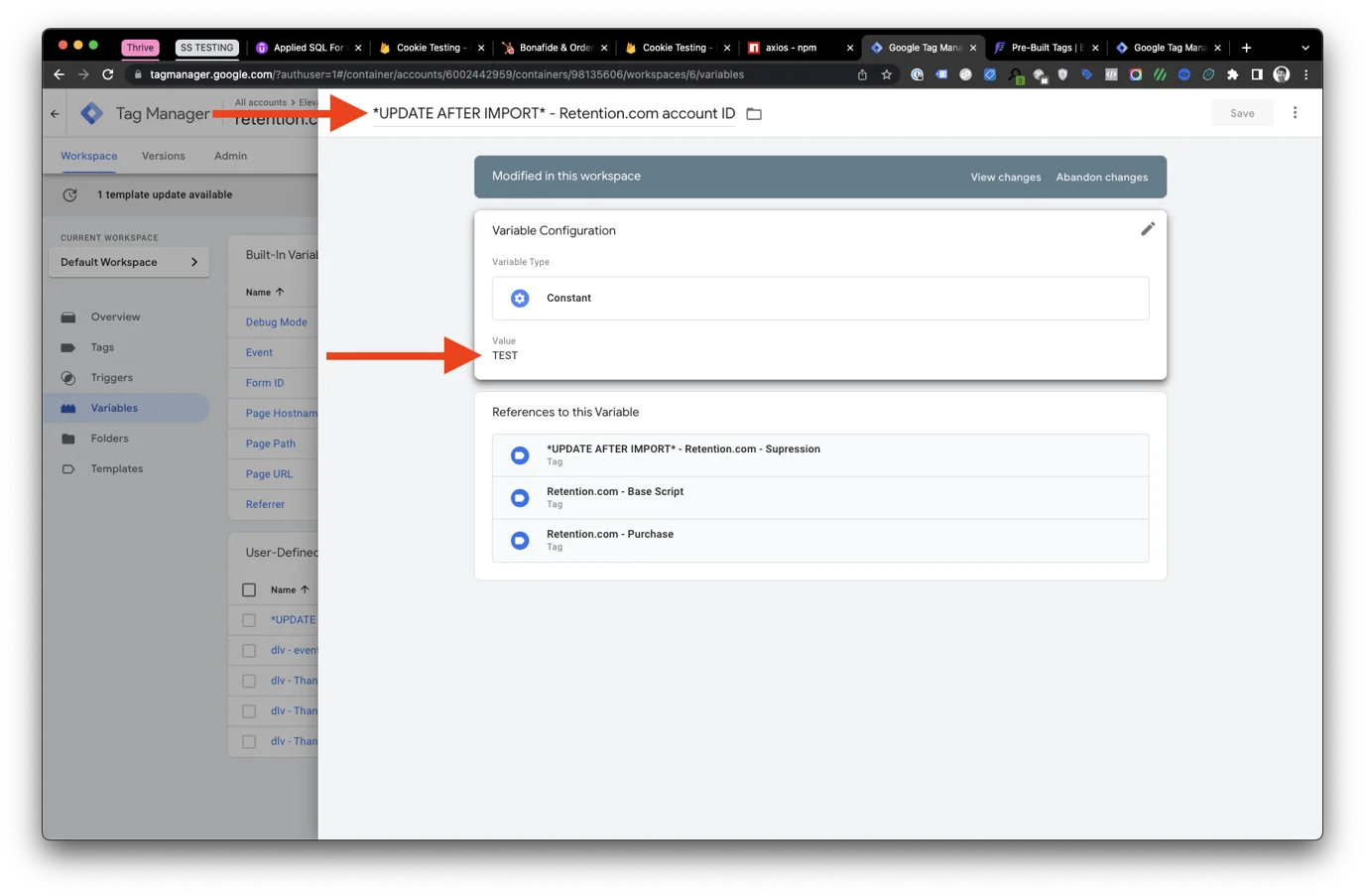Switch to the axios - npm browser tab

coord(800,48)
